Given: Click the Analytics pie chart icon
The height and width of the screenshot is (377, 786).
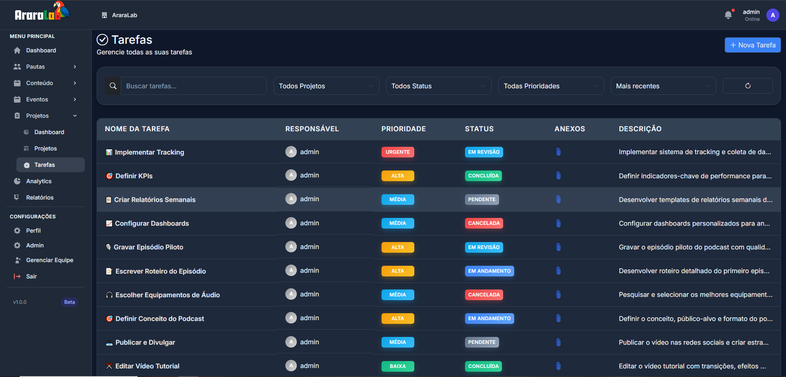Looking at the screenshot, I should point(17,181).
